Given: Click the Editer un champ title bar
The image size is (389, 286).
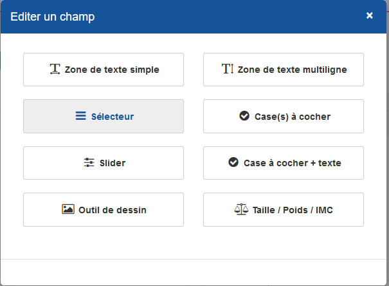Looking at the screenshot, I should pos(194,17).
